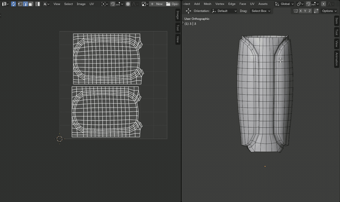The image size is (340, 202).
Task: Click the orange object origin dot
Action: (x=265, y=166)
